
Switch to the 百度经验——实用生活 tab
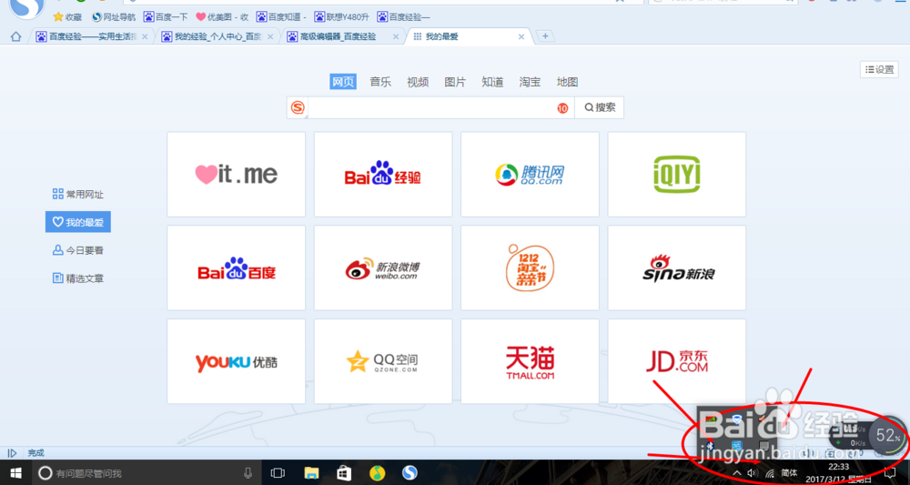coord(92,36)
